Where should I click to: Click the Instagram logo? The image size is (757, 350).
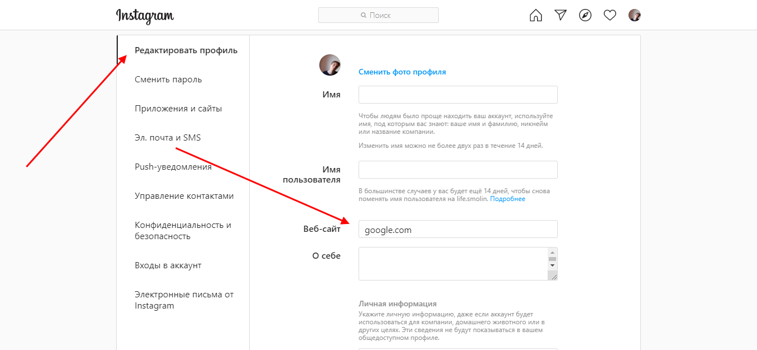[145, 16]
